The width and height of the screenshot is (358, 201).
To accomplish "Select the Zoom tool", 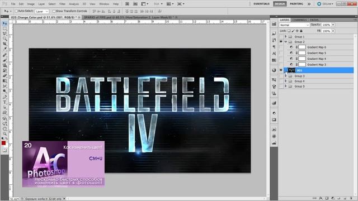I will click(x=4, y=133).
